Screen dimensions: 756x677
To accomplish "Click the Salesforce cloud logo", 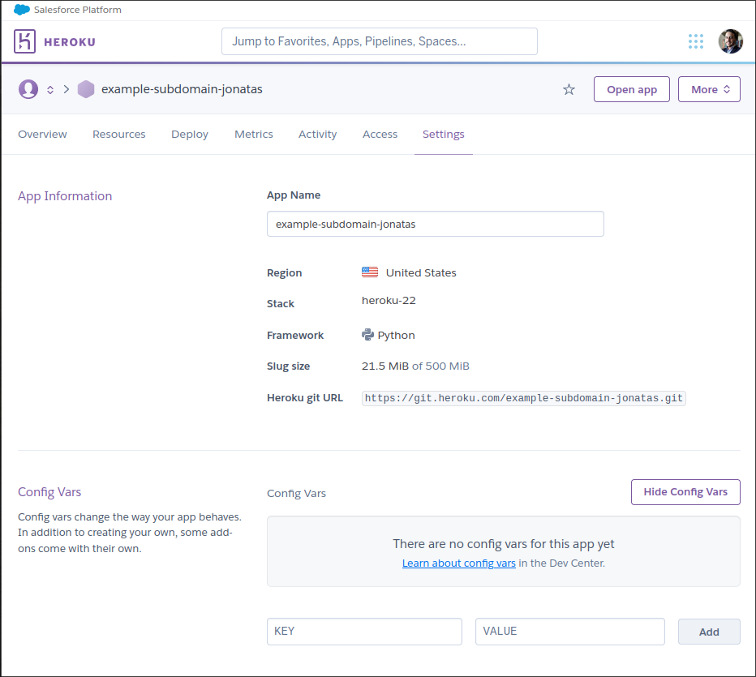I will pyautogui.click(x=22, y=10).
